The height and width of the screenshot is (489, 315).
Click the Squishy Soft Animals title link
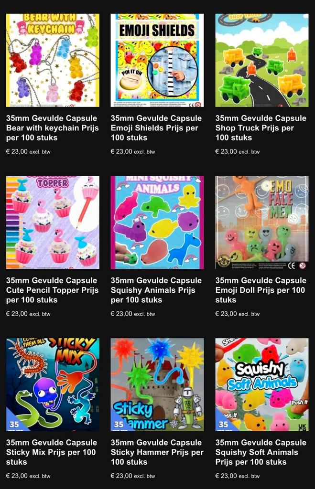[261, 452]
